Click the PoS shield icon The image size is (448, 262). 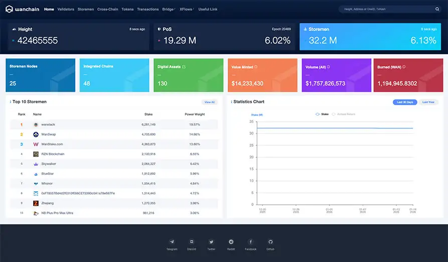(x=159, y=29)
